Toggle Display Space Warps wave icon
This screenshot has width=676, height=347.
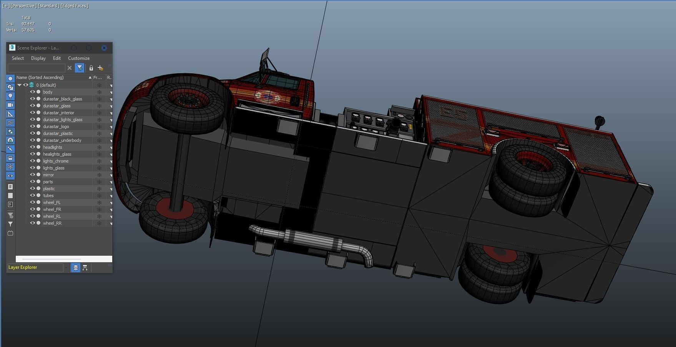point(10,123)
